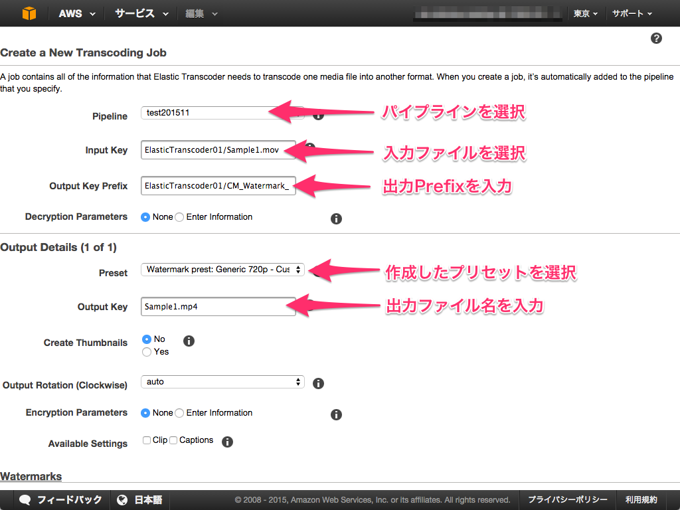Click the Create Thumbnails info icon

[189, 341]
